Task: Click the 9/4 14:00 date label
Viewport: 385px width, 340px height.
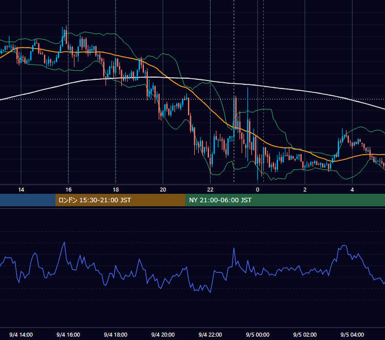Action: 21,334
